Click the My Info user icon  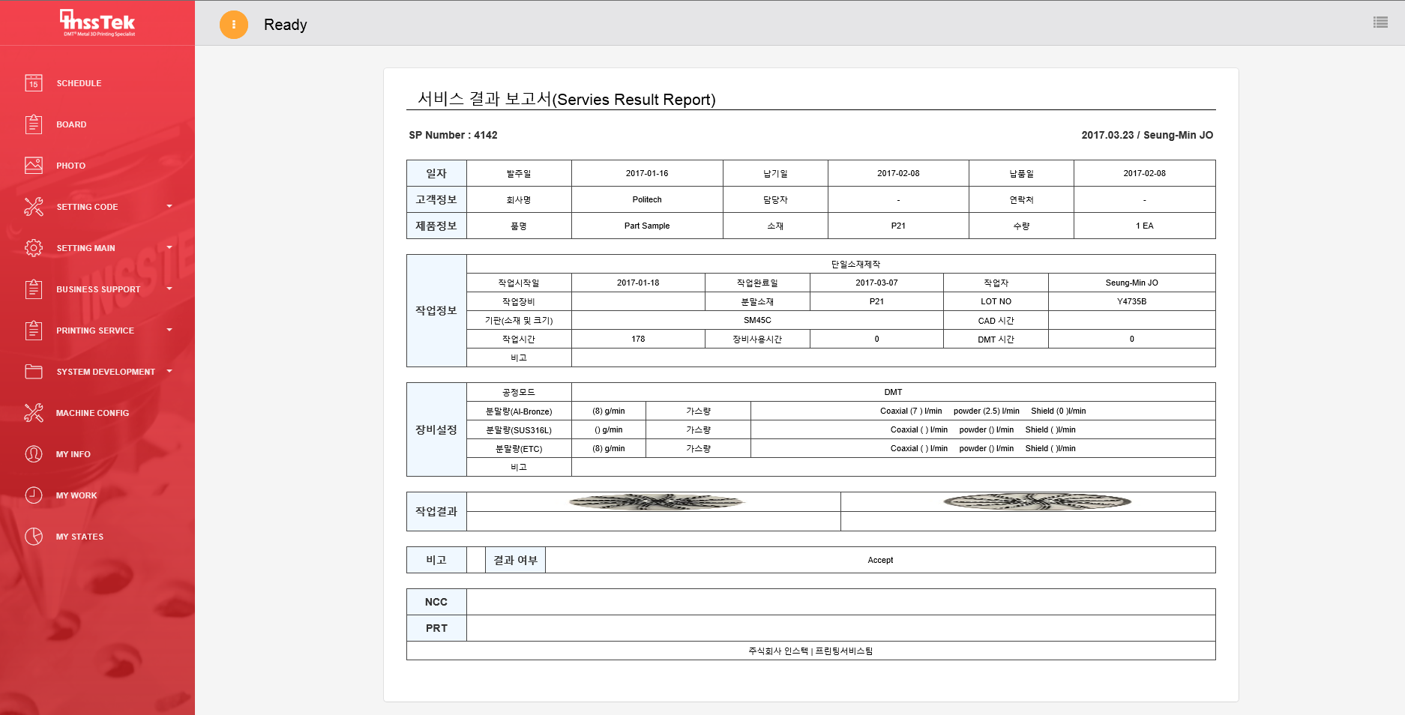(x=34, y=454)
